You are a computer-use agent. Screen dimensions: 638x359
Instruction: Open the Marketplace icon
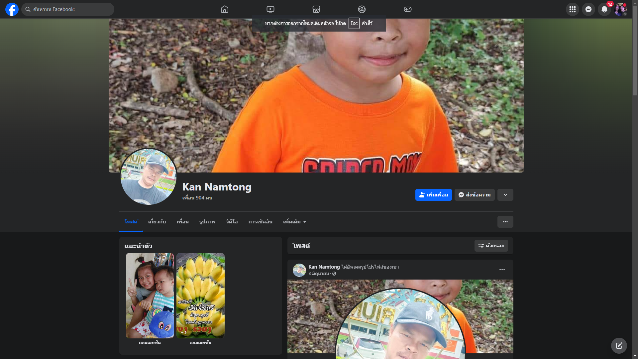tap(316, 9)
